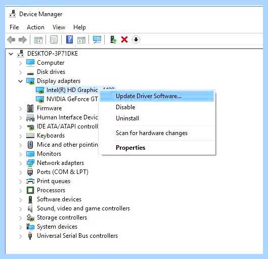Select the Network adapters label
Image resolution: width=268 pixels, height=259 pixels.
(x=60, y=163)
